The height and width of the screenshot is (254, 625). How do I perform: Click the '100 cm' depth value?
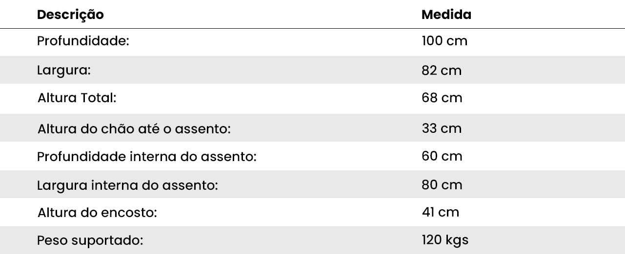click(444, 41)
